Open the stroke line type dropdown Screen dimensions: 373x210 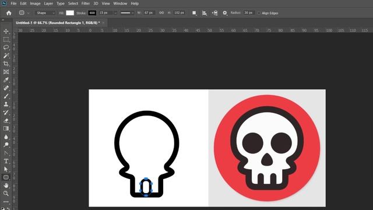point(127,13)
